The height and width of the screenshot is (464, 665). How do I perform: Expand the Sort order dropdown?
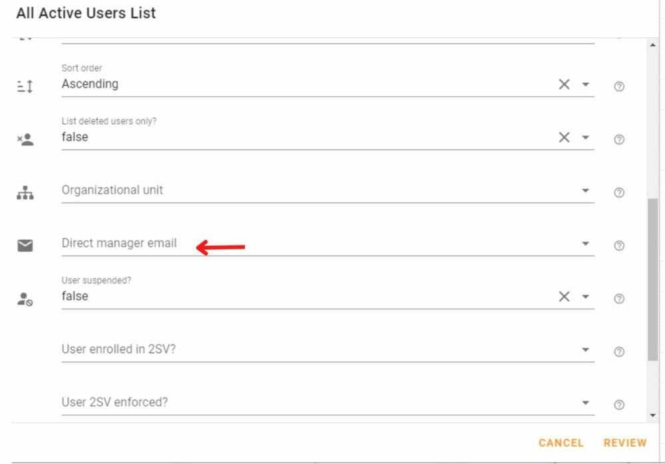click(585, 84)
